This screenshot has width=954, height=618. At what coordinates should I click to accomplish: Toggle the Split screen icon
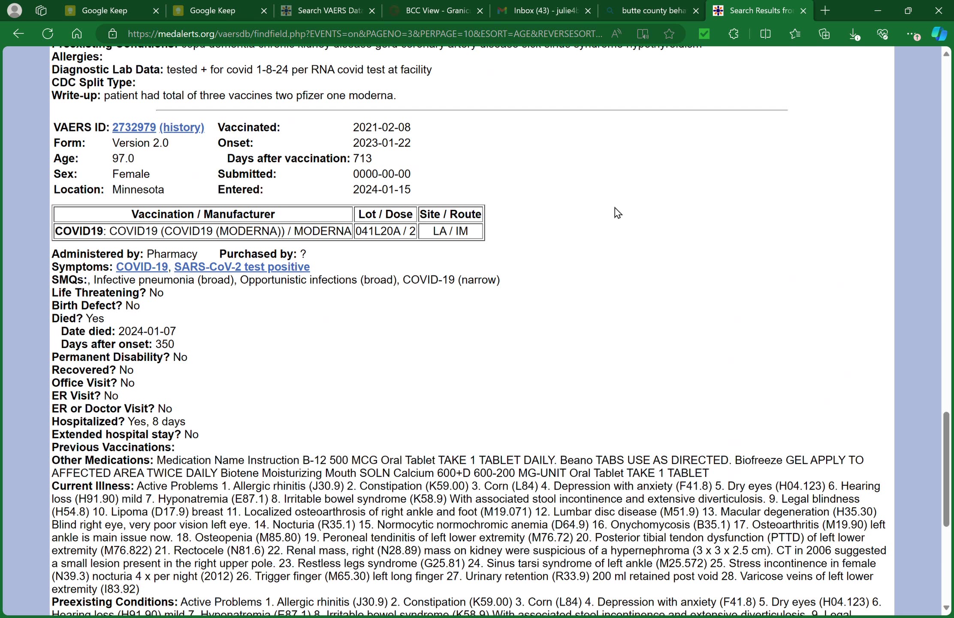click(x=765, y=33)
